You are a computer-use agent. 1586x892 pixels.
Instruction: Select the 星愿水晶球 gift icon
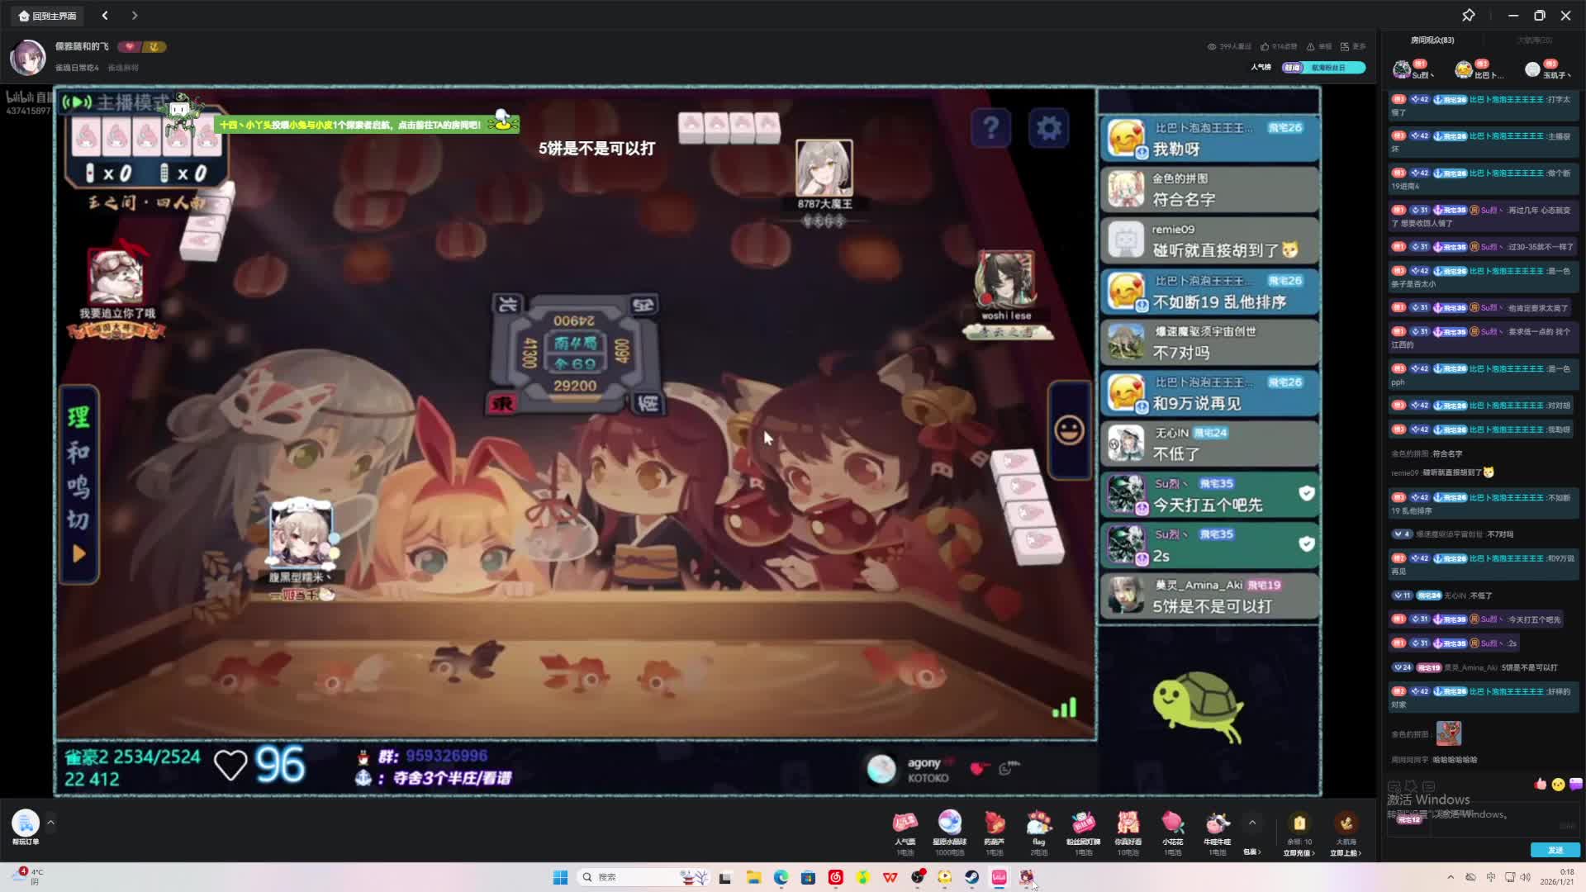coord(950,823)
